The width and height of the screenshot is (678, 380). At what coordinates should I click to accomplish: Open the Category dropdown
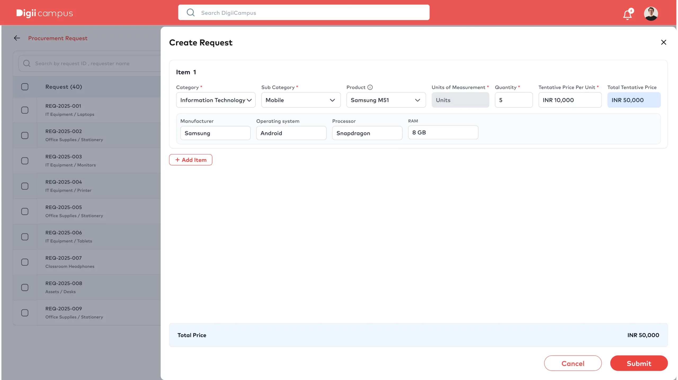pyautogui.click(x=216, y=100)
